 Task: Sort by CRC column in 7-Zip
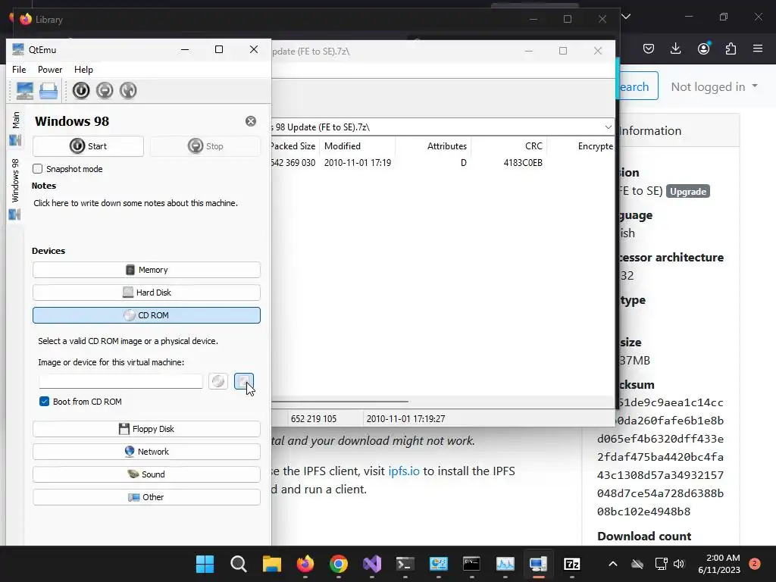tap(508, 146)
